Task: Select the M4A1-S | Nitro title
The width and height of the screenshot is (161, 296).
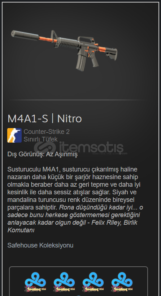Action: pos(45,119)
